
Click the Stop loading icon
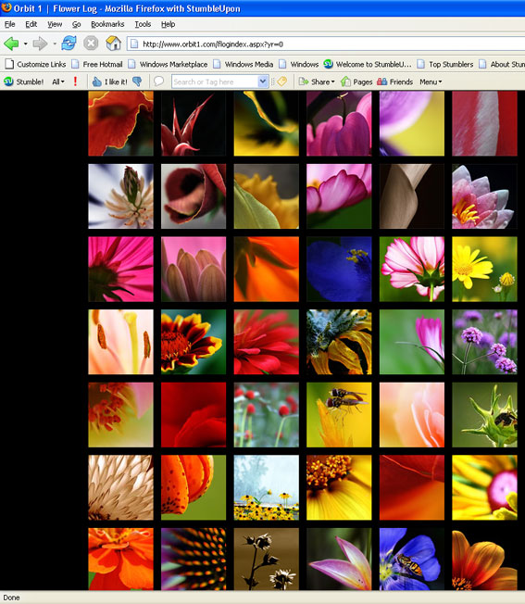pyautogui.click(x=91, y=44)
